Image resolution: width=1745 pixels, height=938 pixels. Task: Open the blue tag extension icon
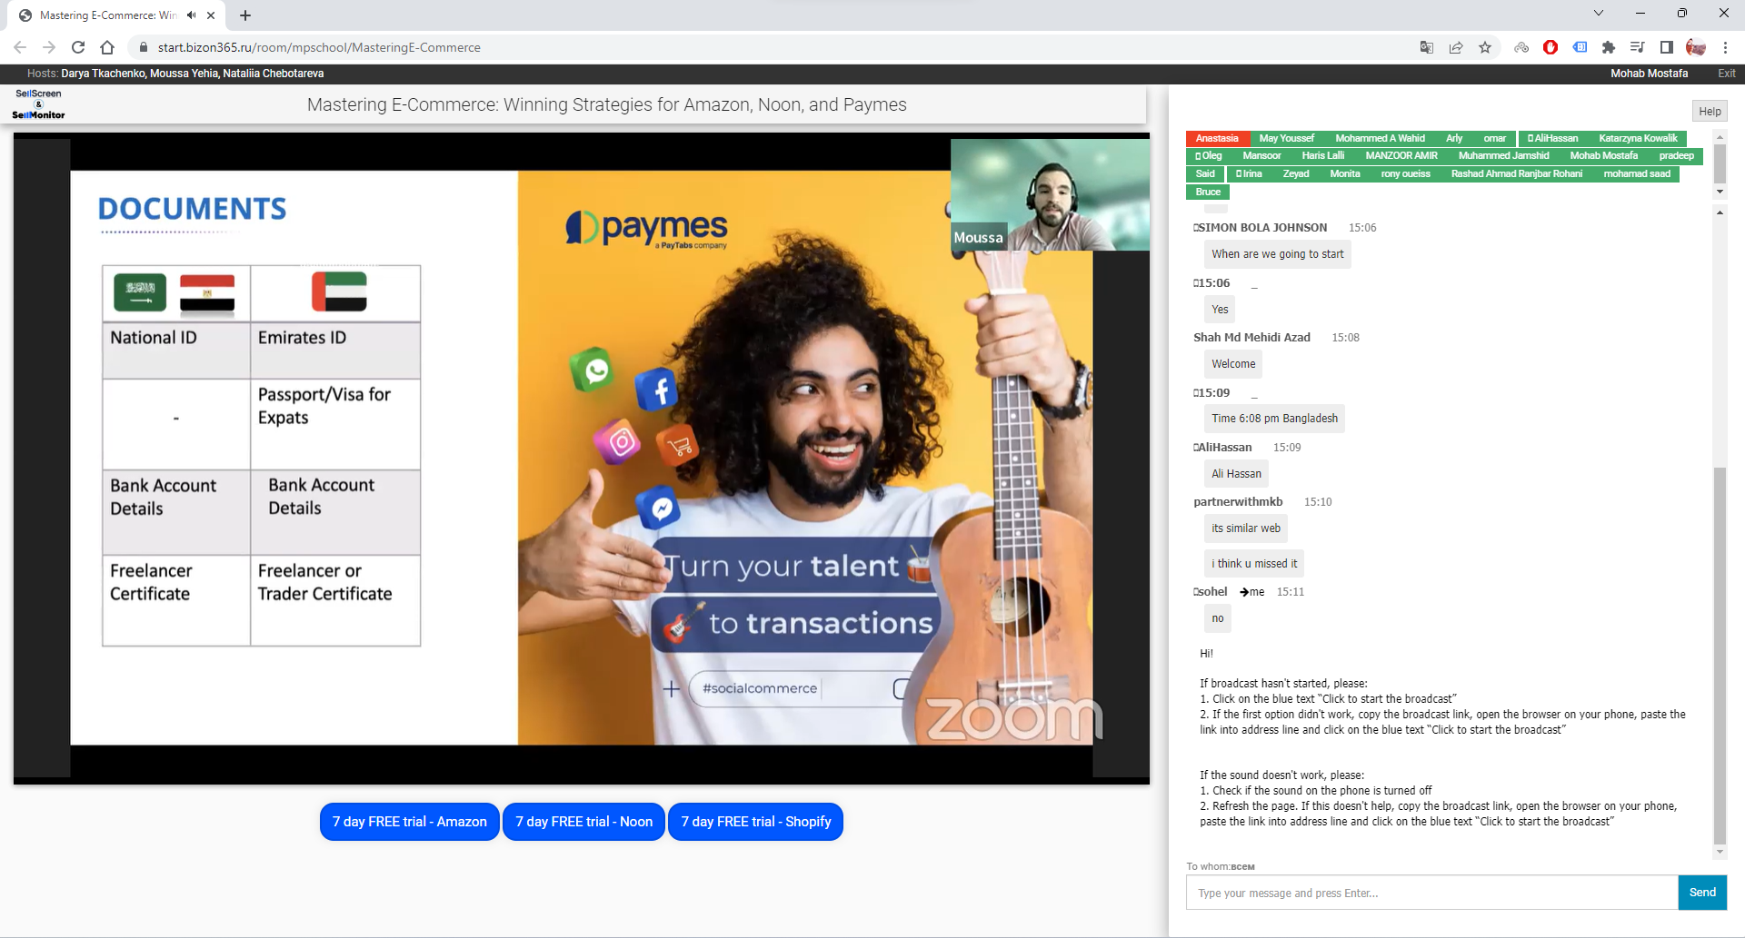click(1580, 47)
